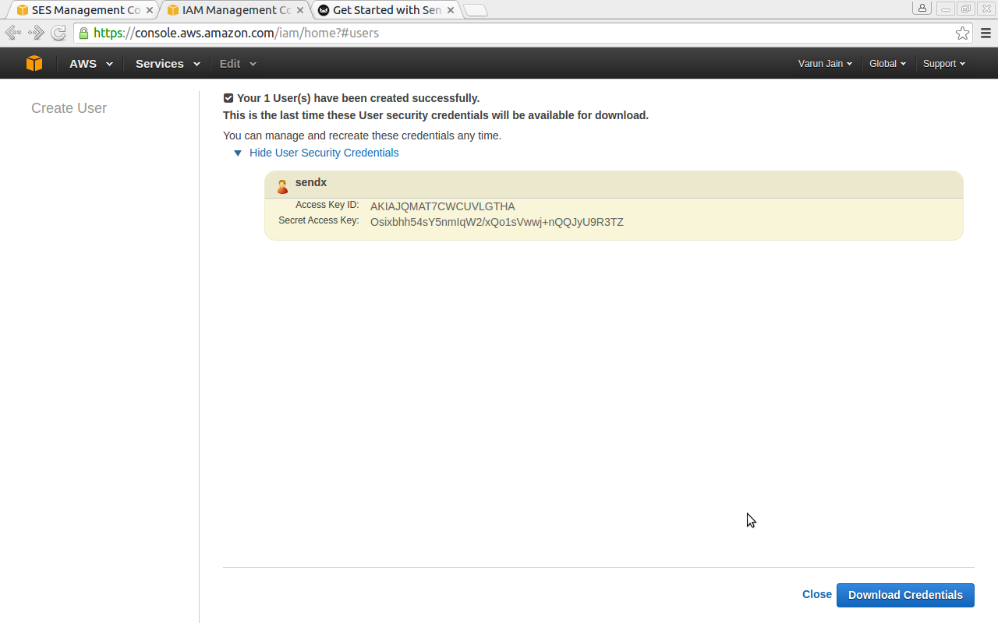Viewport: 998px width, 623px height.
Task: Click the Secret Access Key value
Action: 497,222
